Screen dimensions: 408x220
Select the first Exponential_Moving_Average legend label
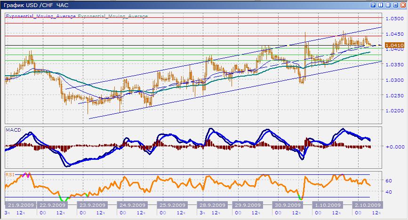click(x=41, y=16)
